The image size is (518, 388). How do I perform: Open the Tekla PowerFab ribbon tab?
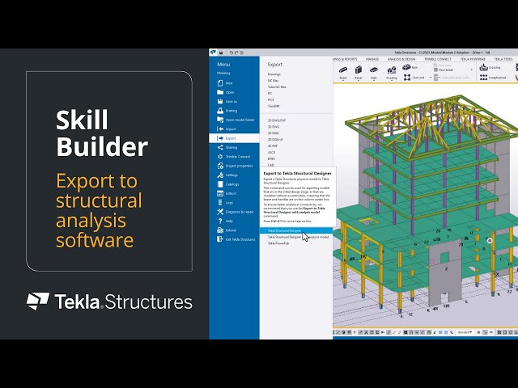pyautogui.click(x=473, y=59)
